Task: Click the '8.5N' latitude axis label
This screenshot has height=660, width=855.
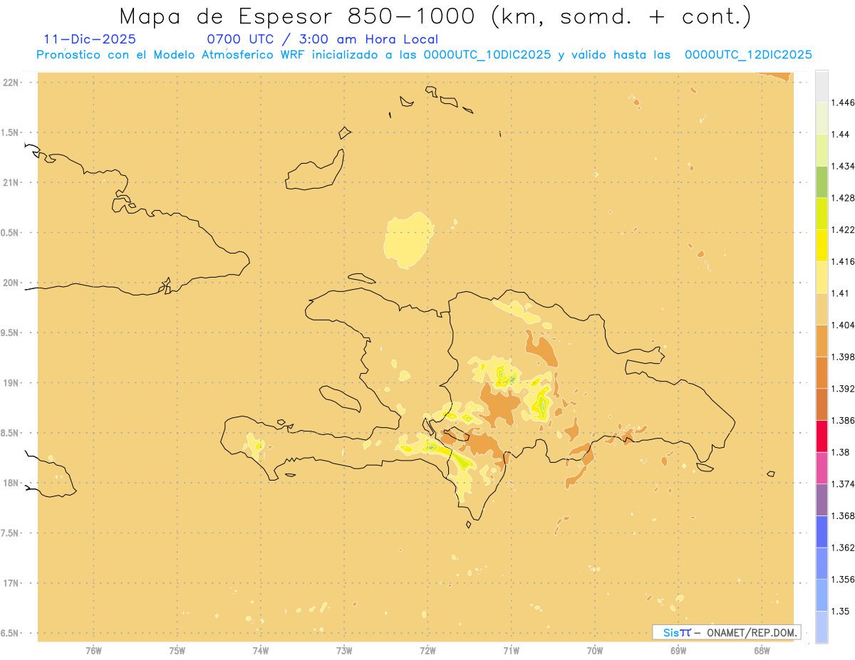Action: click(10, 433)
